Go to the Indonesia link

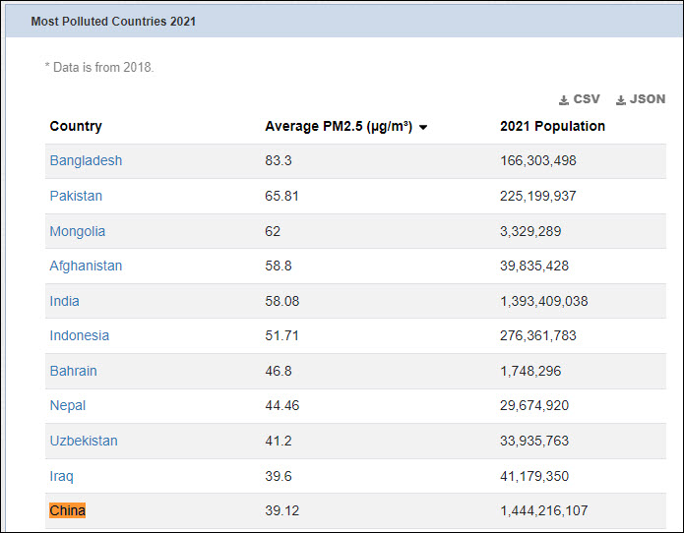pos(79,335)
